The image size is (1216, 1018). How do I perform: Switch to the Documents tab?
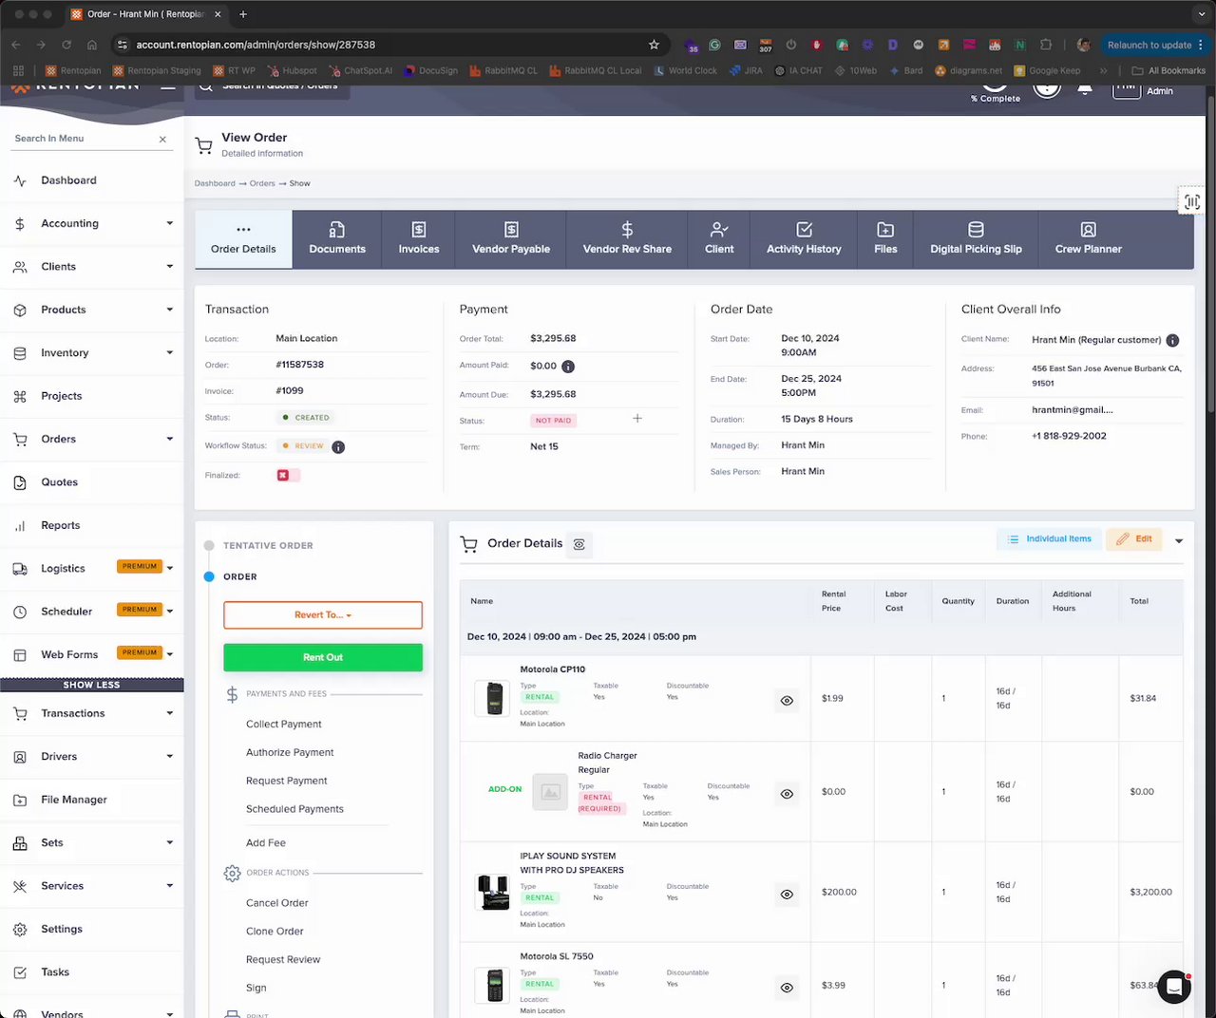(x=337, y=239)
